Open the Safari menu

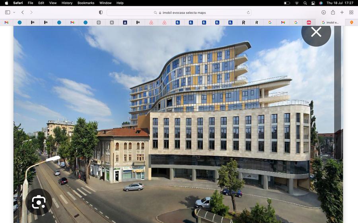[x=18, y=3]
